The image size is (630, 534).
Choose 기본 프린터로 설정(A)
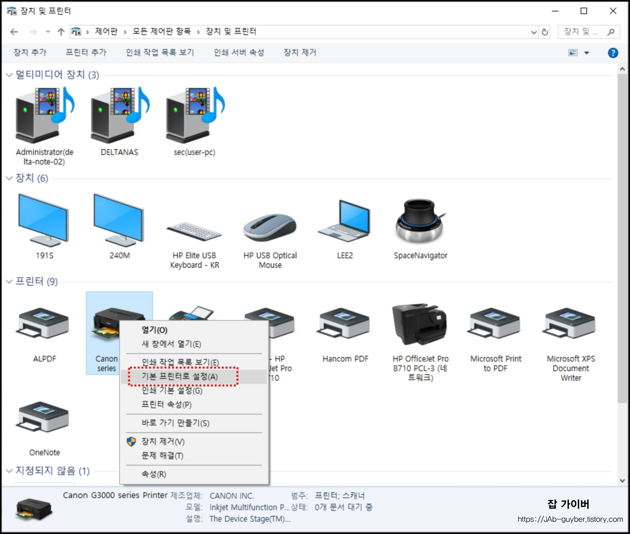tap(194, 377)
